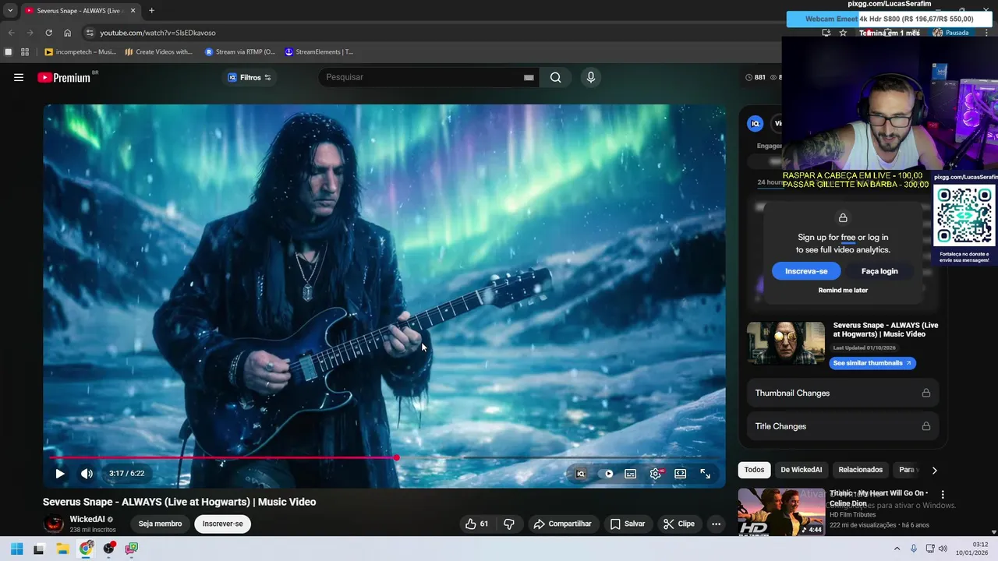The image size is (998, 561).
Task: Dislike the video with thumbs down
Action: coord(509,524)
